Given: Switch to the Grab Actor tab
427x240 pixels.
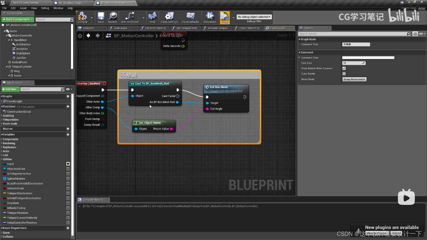Looking at the screenshot, I should 120,28.
